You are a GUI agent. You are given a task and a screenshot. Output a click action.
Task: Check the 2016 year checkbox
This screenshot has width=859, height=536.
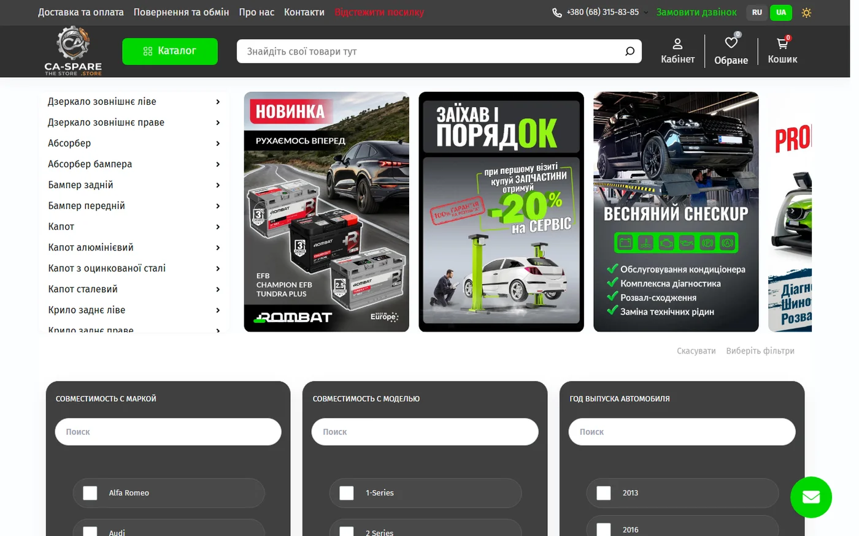tap(604, 529)
